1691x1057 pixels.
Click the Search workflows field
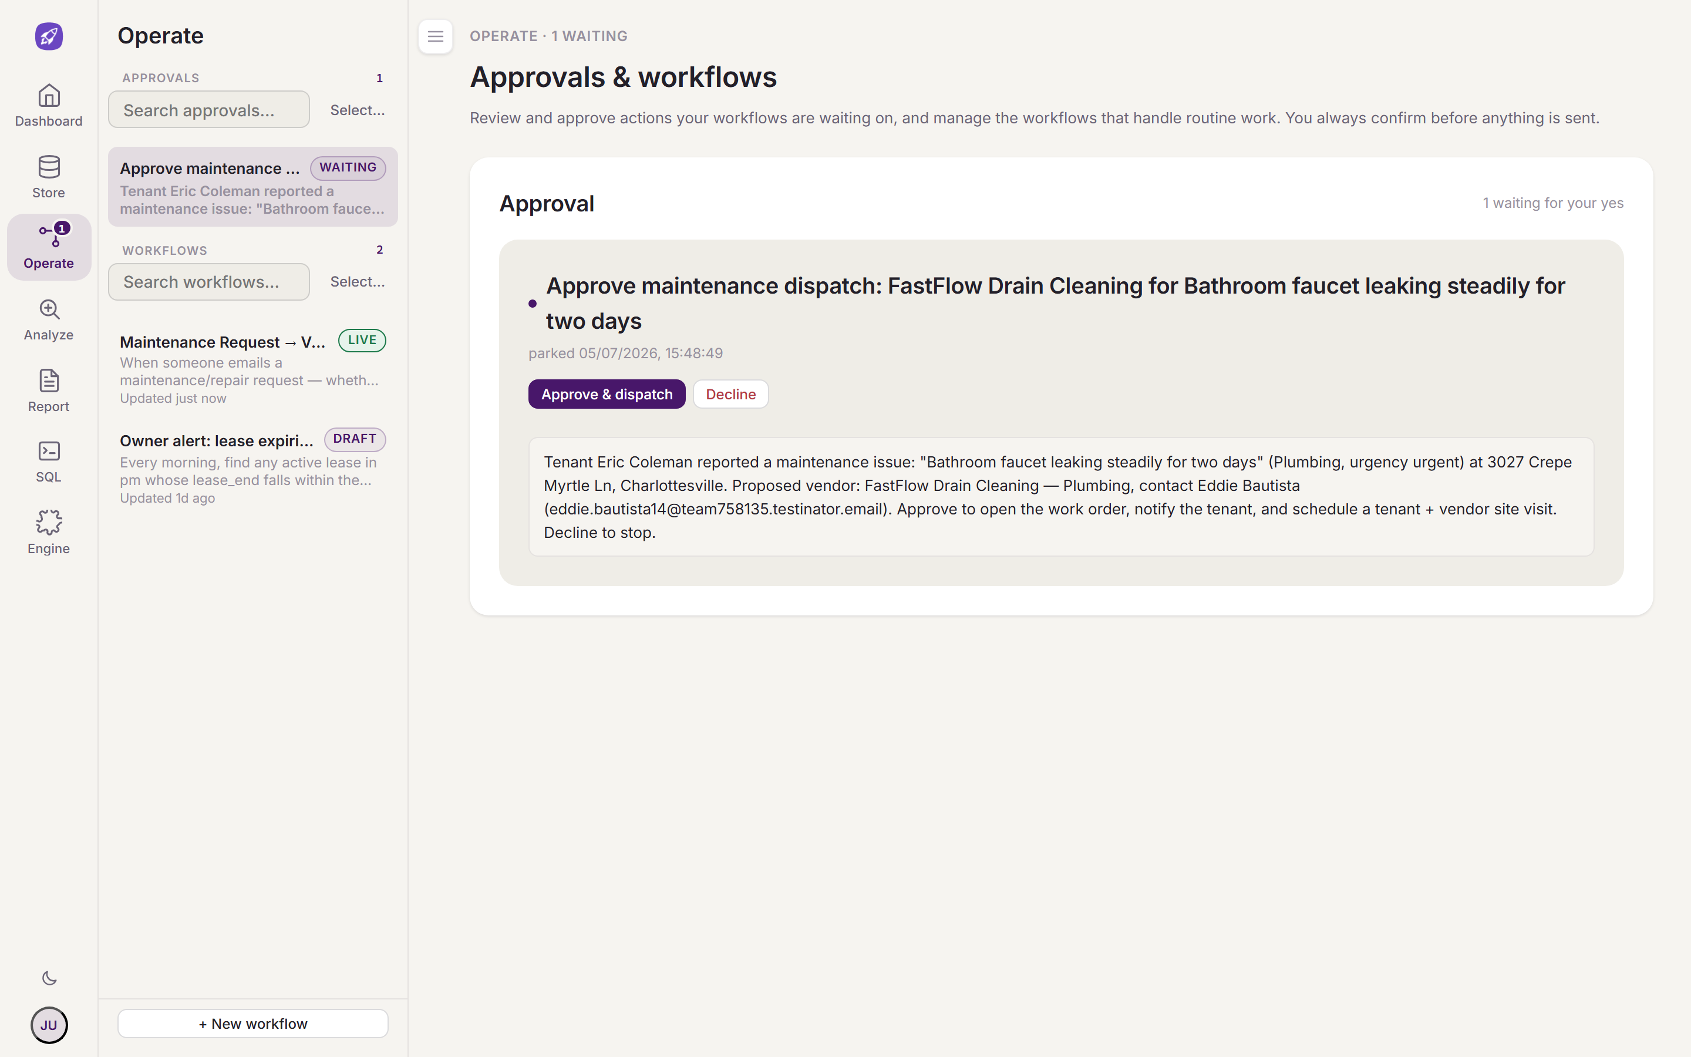(209, 282)
